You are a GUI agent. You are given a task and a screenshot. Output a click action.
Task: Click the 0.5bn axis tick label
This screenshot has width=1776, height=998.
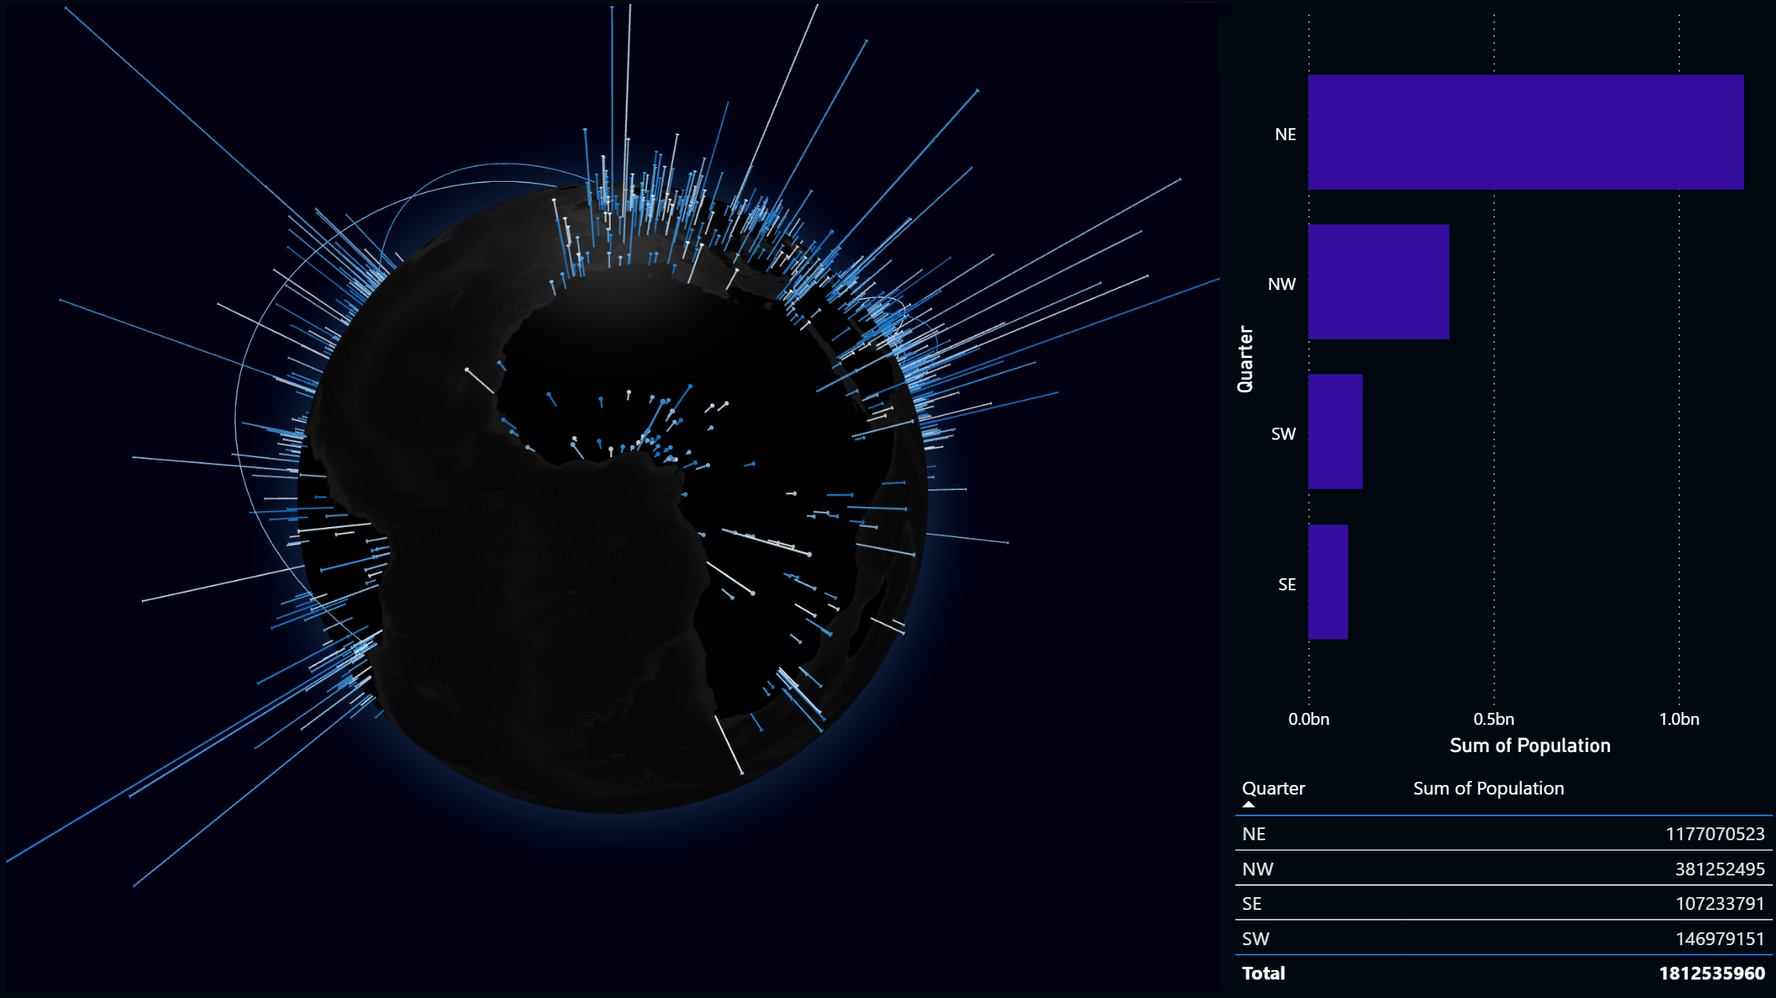point(1494,719)
